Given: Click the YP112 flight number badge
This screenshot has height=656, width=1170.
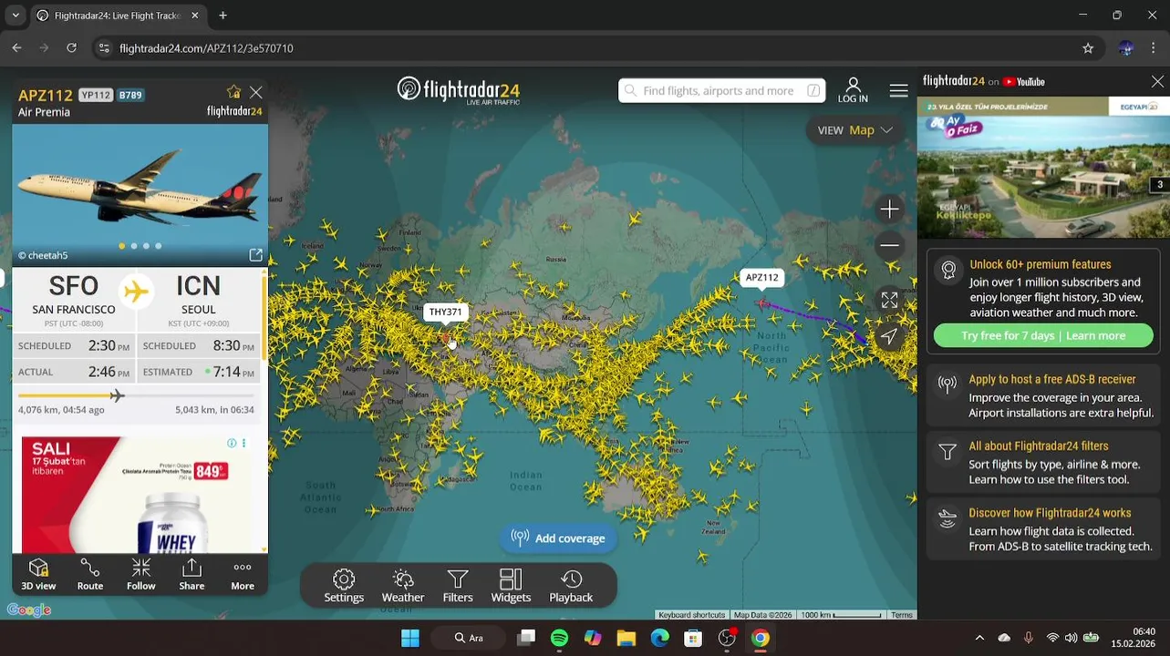Looking at the screenshot, I should tap(96, 95).
